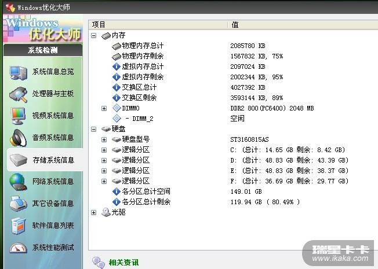Click the chip icon beside 物理内存总计
The height and width of the screenshot is (269, 378).
(117, 46)
